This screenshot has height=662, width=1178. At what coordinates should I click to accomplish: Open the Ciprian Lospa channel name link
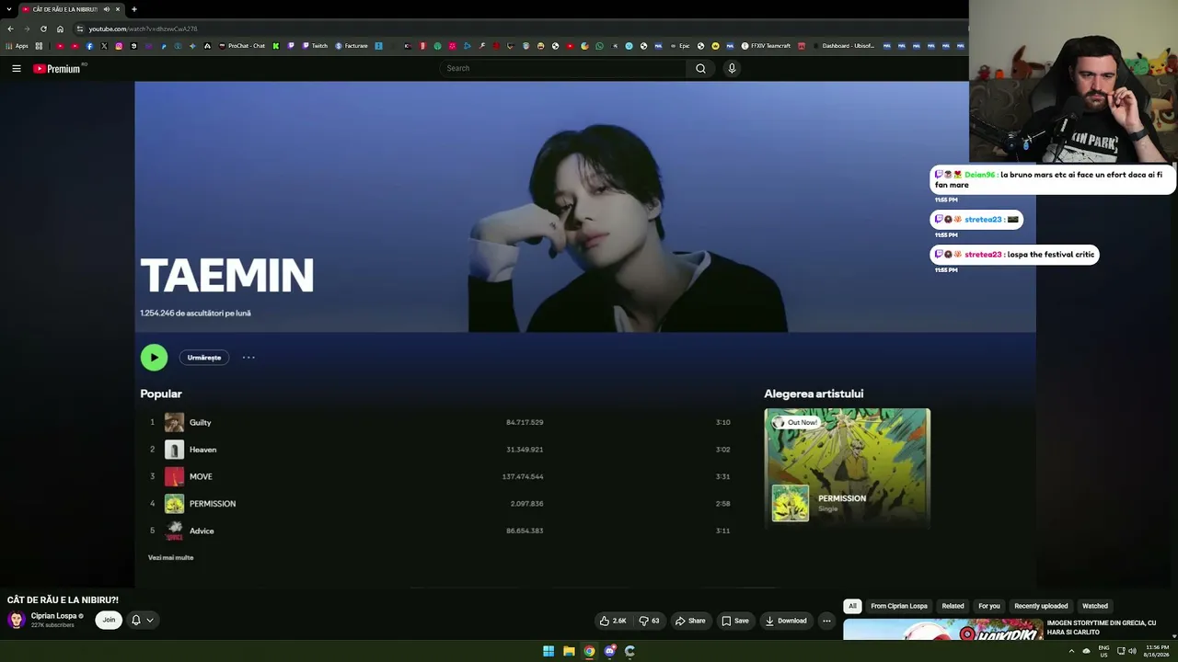53,616
